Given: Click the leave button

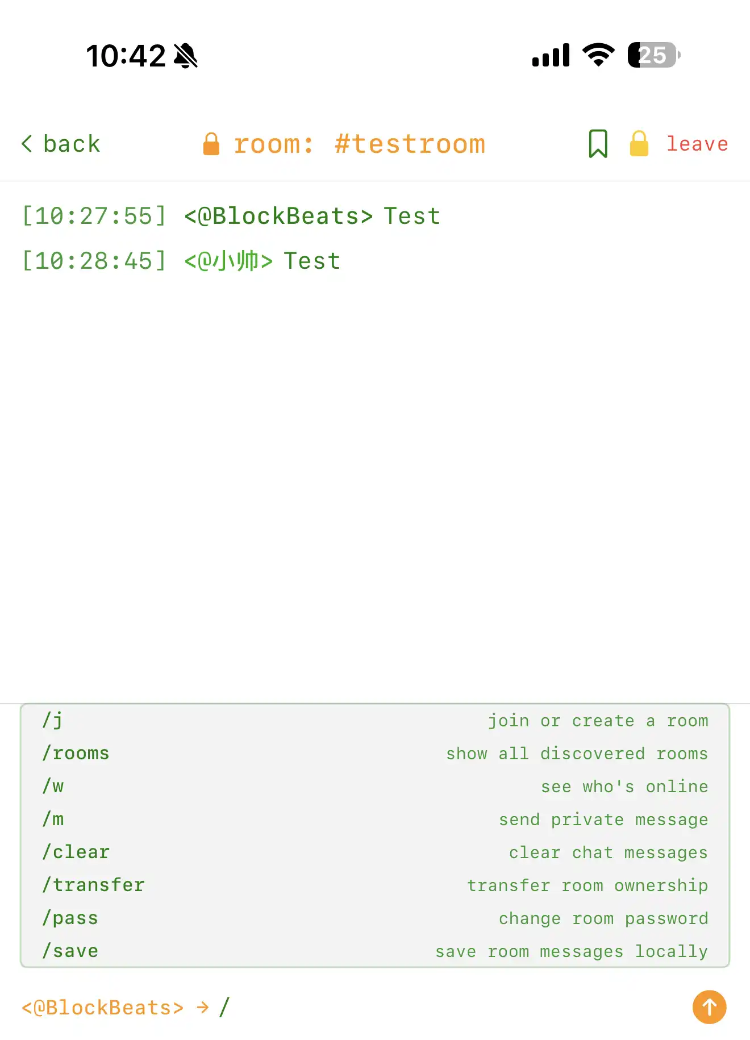Looking at the screenshot, I should [698, 143].
